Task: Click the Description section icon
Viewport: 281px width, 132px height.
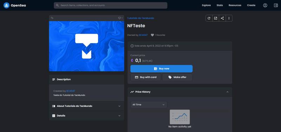Action: pyautogui.click(x=54, y=79)
